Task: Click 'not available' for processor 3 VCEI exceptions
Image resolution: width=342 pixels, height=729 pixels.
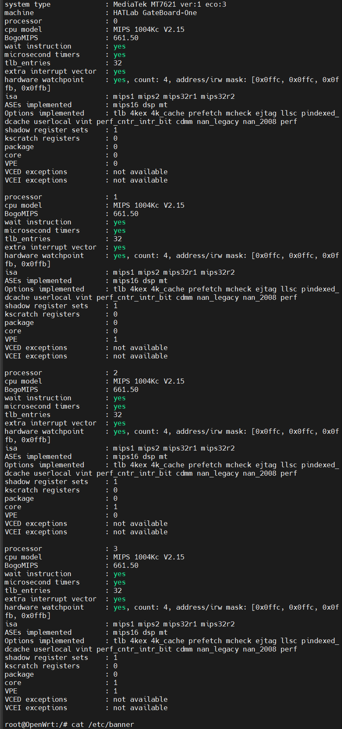Action: [x=140, y=708]
